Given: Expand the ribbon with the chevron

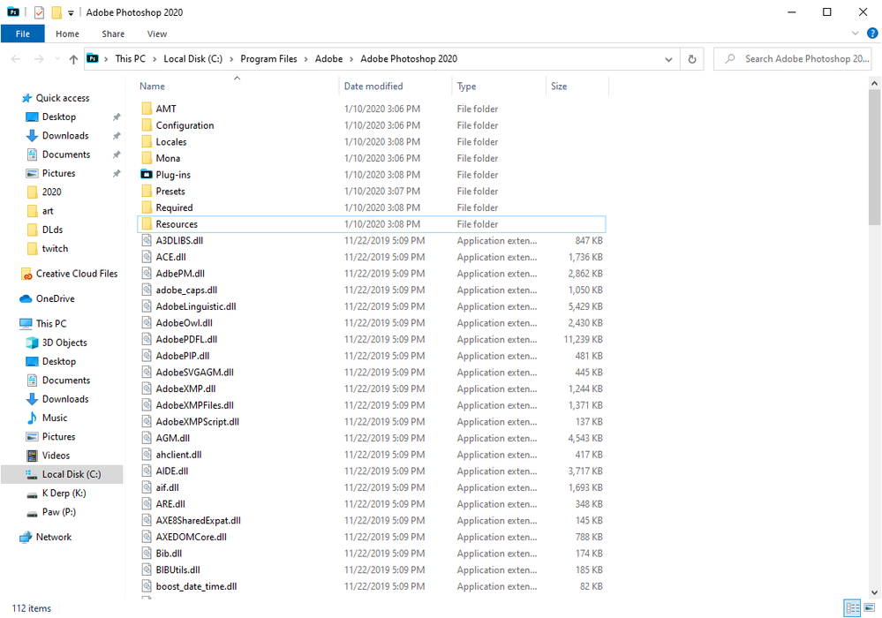Looking at the screenshot, I should tap(855, 34).
